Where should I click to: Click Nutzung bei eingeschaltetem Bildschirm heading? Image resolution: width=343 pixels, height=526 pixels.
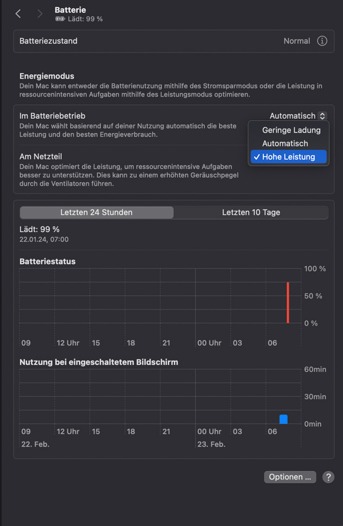click(99, 362)
